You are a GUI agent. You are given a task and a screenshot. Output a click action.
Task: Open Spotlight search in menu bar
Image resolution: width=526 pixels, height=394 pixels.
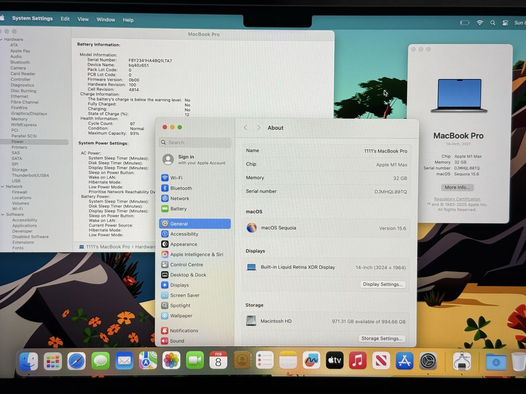492,23
